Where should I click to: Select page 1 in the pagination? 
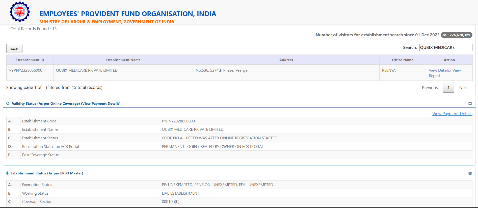448,88
